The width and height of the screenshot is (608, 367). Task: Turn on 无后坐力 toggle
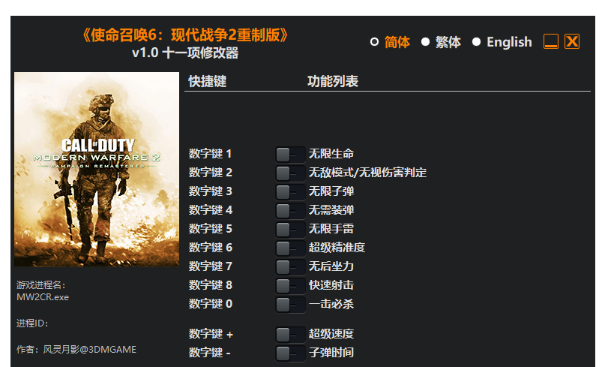tap(290, 266)
